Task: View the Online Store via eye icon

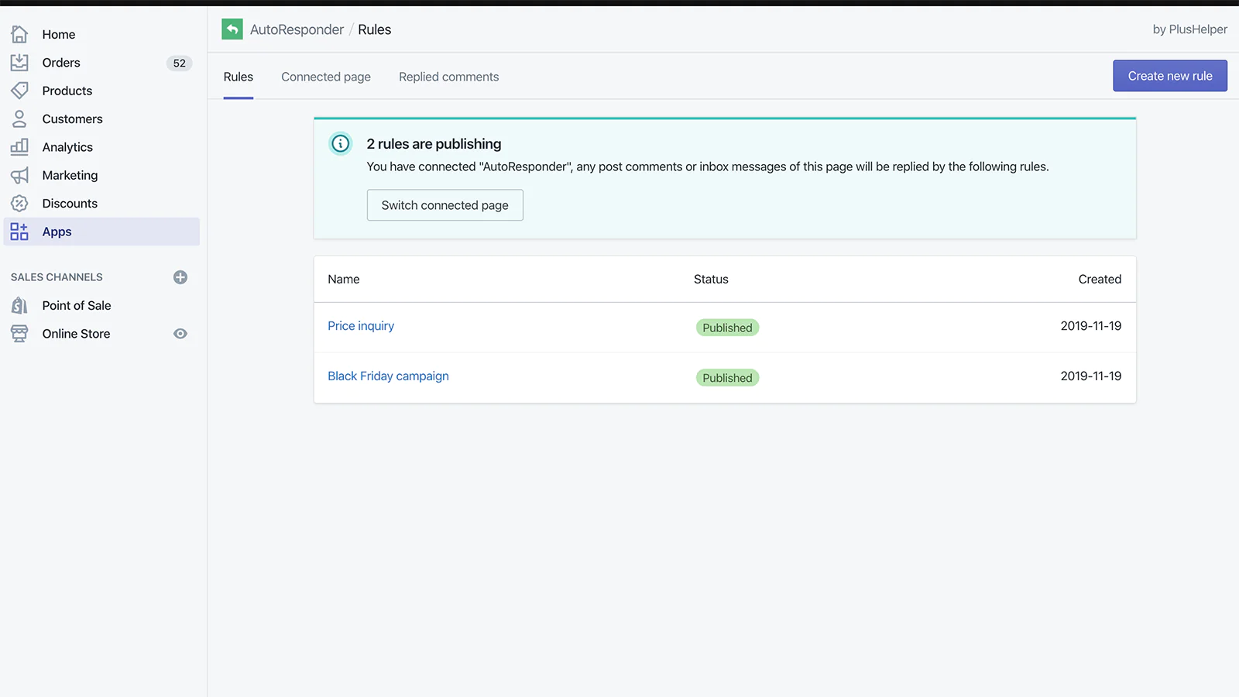Action: click(180, 334)
